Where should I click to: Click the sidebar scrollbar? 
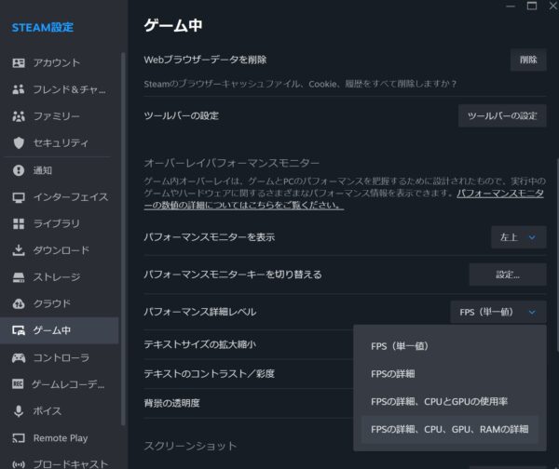click(x=123, y=238)
